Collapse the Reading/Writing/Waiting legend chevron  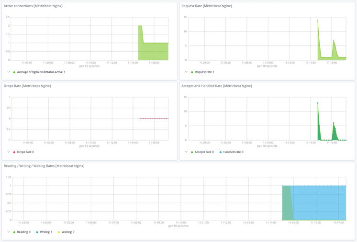9,232
